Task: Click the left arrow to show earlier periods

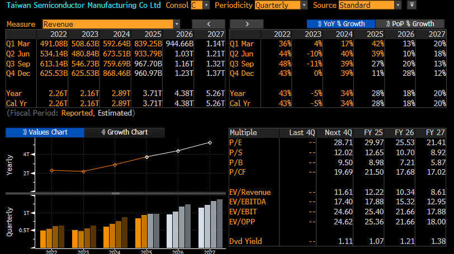Action: click(x=208, y=24)
